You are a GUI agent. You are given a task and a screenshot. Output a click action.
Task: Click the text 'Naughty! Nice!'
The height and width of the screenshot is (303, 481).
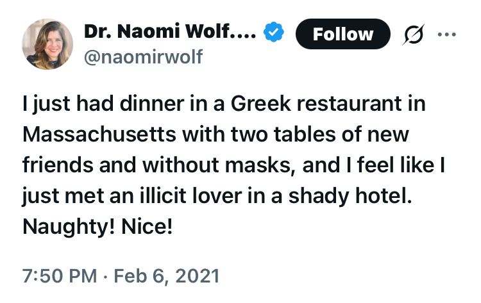[97, 227]
